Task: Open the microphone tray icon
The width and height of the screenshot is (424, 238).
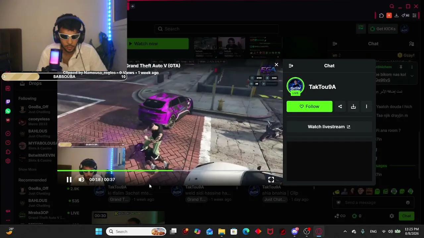Action: [363, 231]
